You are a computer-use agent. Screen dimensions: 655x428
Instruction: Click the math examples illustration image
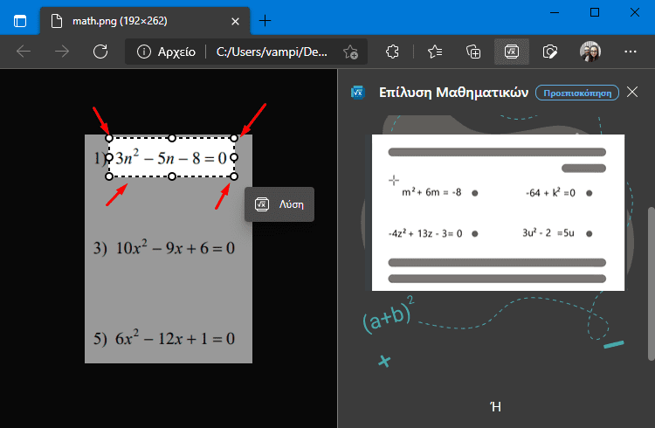click(x=498, y=212)
